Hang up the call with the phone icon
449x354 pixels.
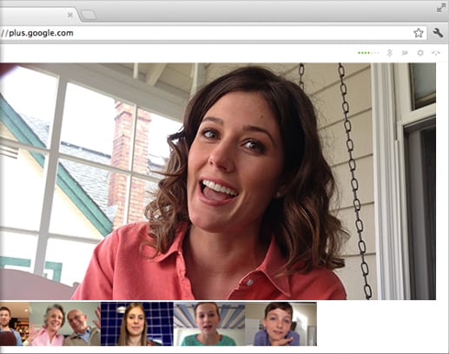pyautogui.click(x=436, y=53)
